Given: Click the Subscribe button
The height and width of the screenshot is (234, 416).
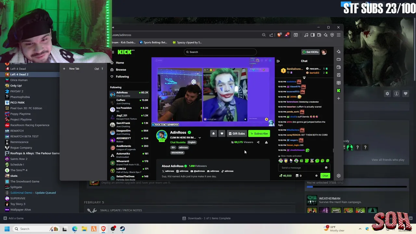Looking at the screenshot, I should point(259,134).
